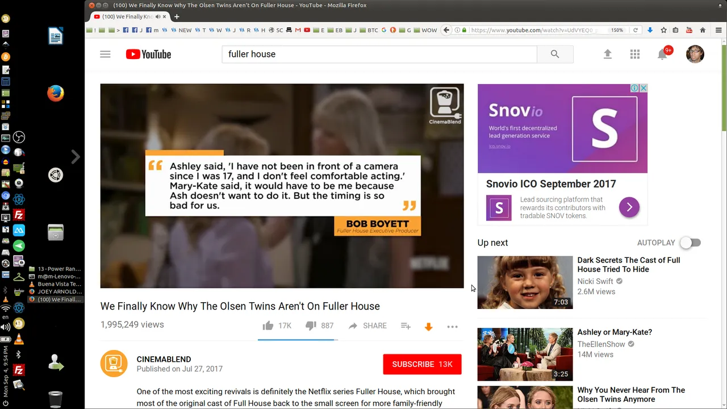
Task: Open the SC bookmark in bookmarks bar
Action: 276,30
